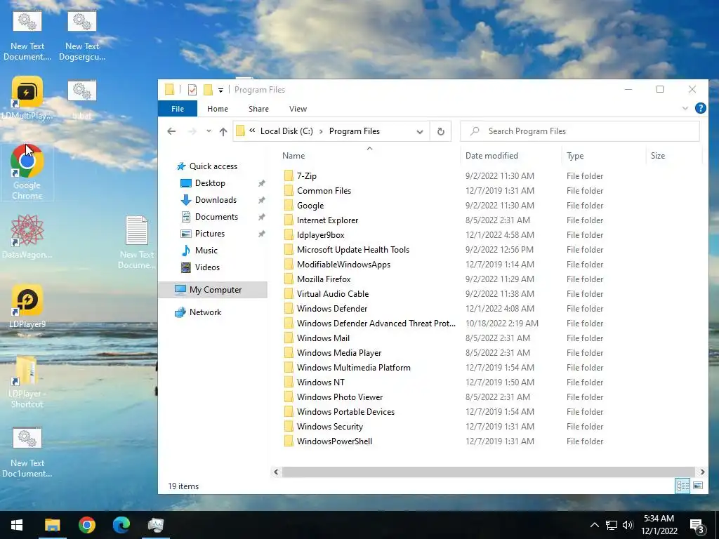Open LDMultiPlayer desktop shortcut
Viewport: 719px width, 539px height.
[27, 98]
